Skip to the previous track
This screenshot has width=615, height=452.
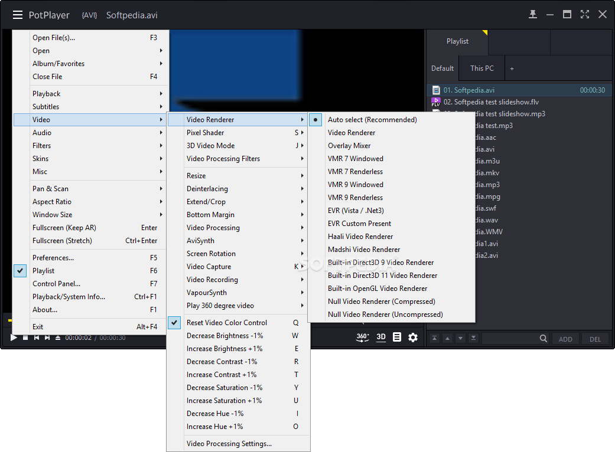(37, 338)
